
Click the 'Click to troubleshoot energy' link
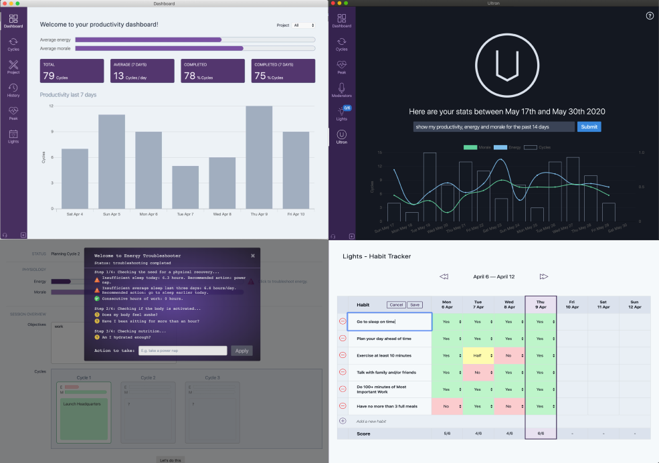coord(283,282)
